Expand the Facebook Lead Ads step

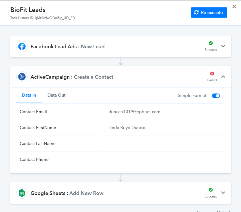[223, 46]
